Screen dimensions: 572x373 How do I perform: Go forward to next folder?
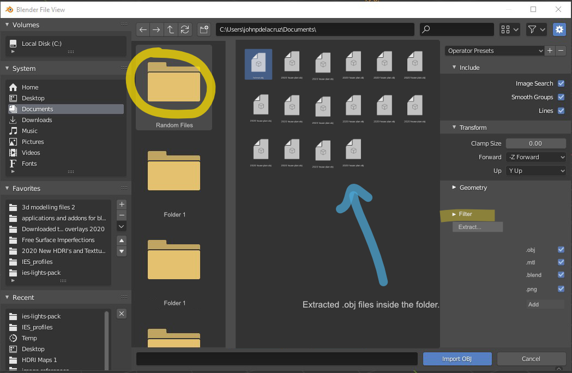156,29
